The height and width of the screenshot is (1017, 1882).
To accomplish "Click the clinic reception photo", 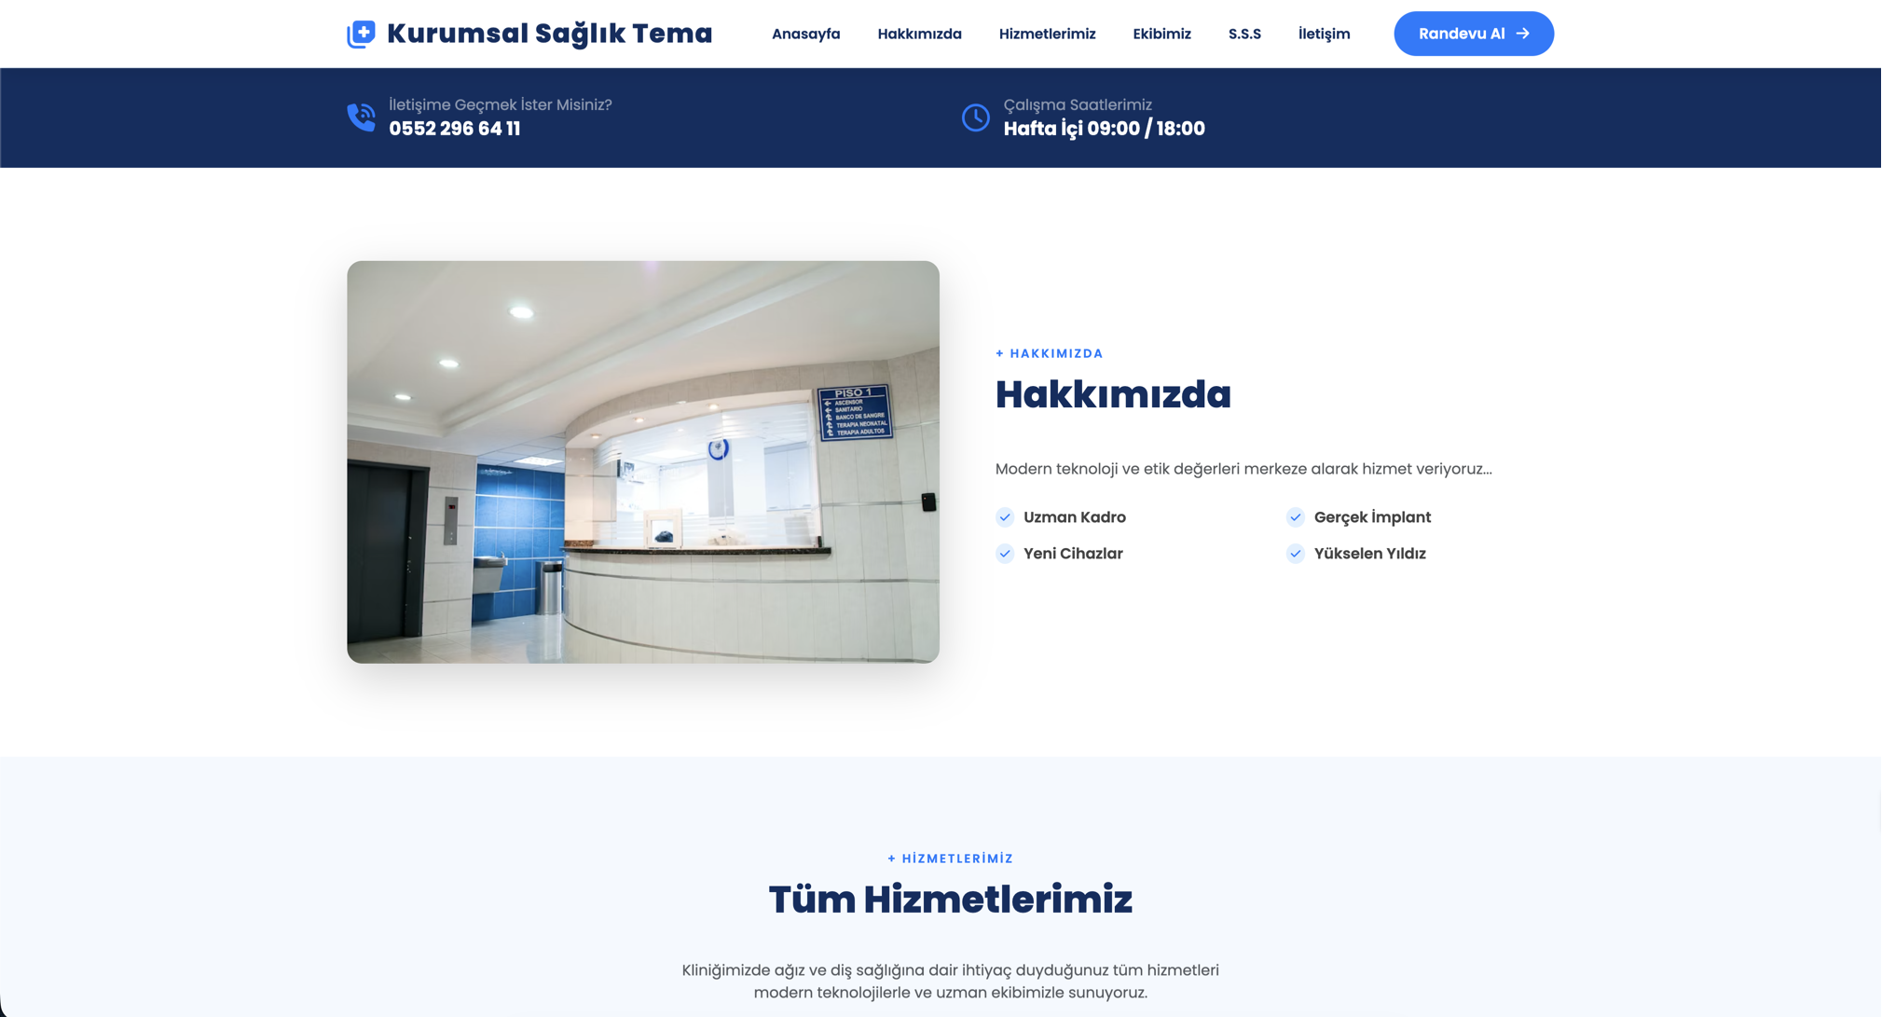I will (x=643, y=461).
